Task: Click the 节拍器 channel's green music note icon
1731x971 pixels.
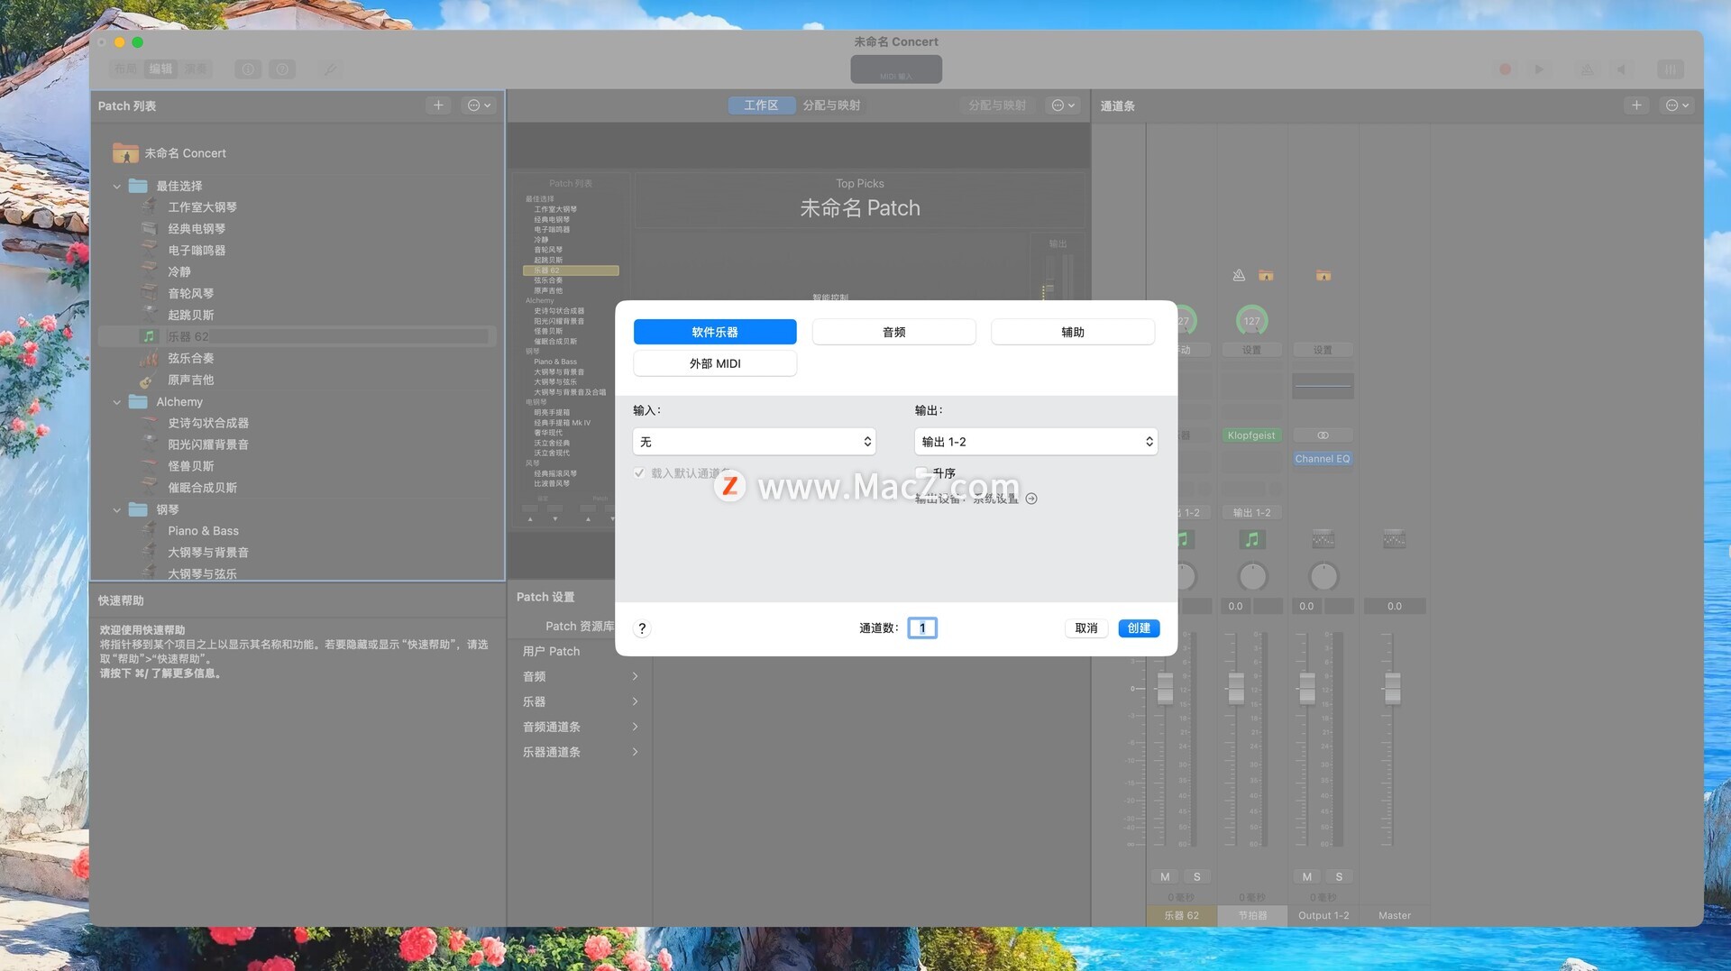Action: [1251, 539]
